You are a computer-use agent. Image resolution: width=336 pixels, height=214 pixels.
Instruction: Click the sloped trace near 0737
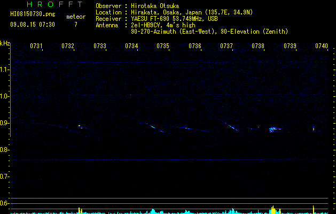click(232, 127)
